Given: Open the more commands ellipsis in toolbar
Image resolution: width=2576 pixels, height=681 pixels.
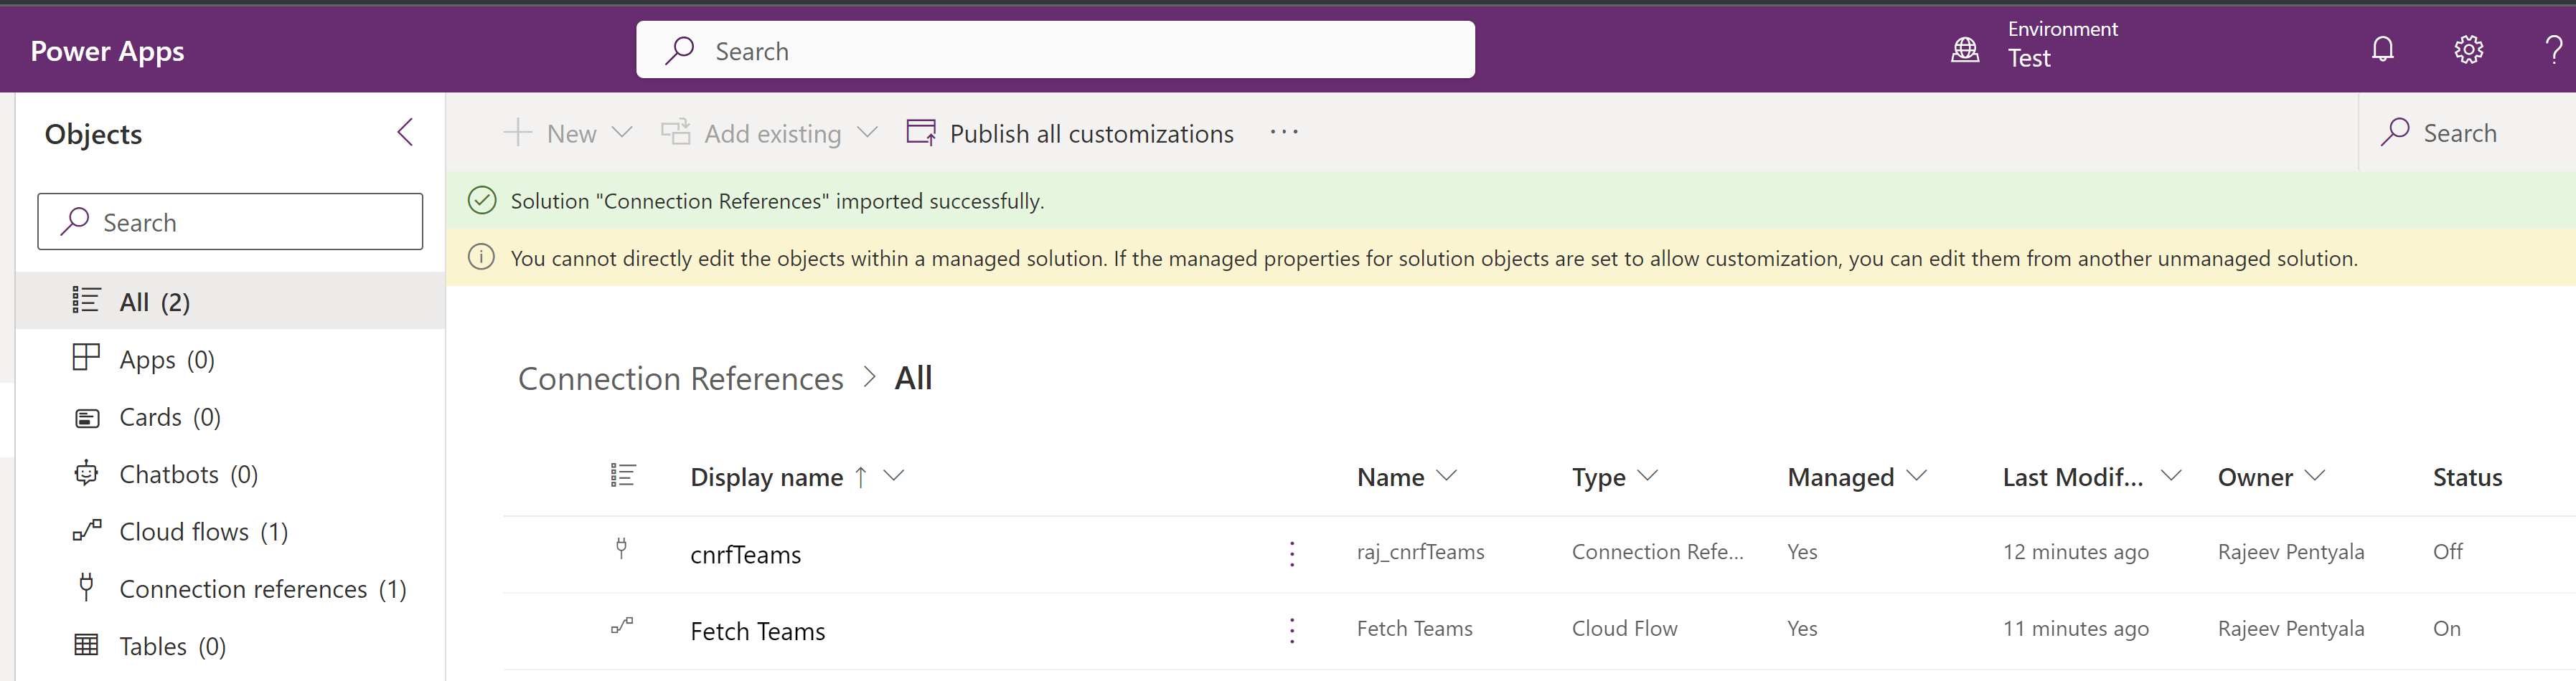Looking at the screenshot, I should [x=1284, y=132].
